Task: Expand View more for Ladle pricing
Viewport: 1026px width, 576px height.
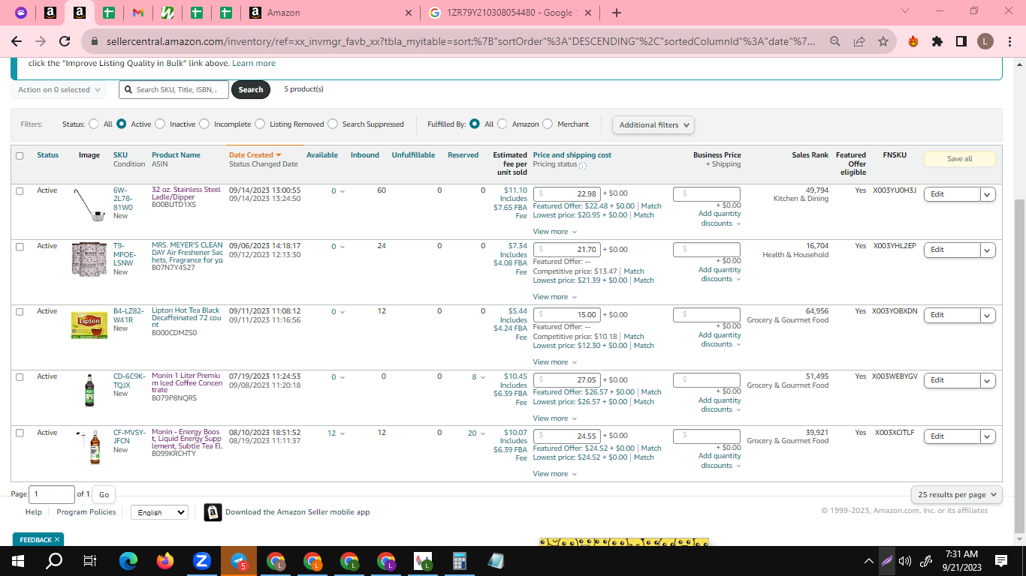Action: coord(555,232)
